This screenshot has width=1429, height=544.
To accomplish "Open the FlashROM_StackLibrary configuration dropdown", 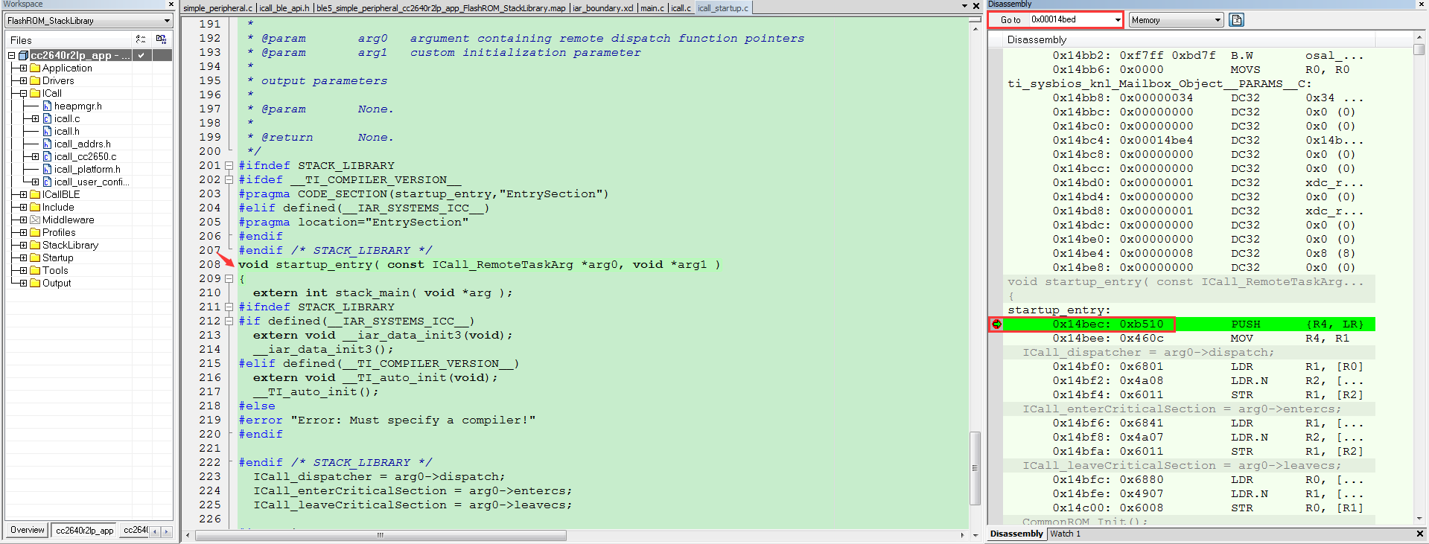I will pos(167,21).
